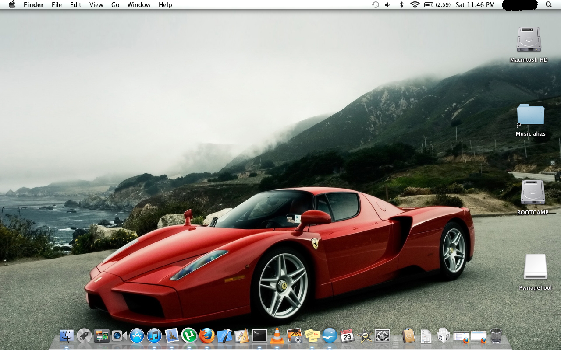Launch iTunes from the dock
Viewport: 561px width, 350px height.
pyautogui.click(x=154, y=336)
